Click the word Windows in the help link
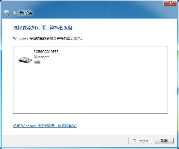The image size is (179, 149). click(x=29, y=126)
